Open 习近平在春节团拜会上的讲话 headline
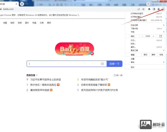The image size is (167, 132). coord(46,79)
